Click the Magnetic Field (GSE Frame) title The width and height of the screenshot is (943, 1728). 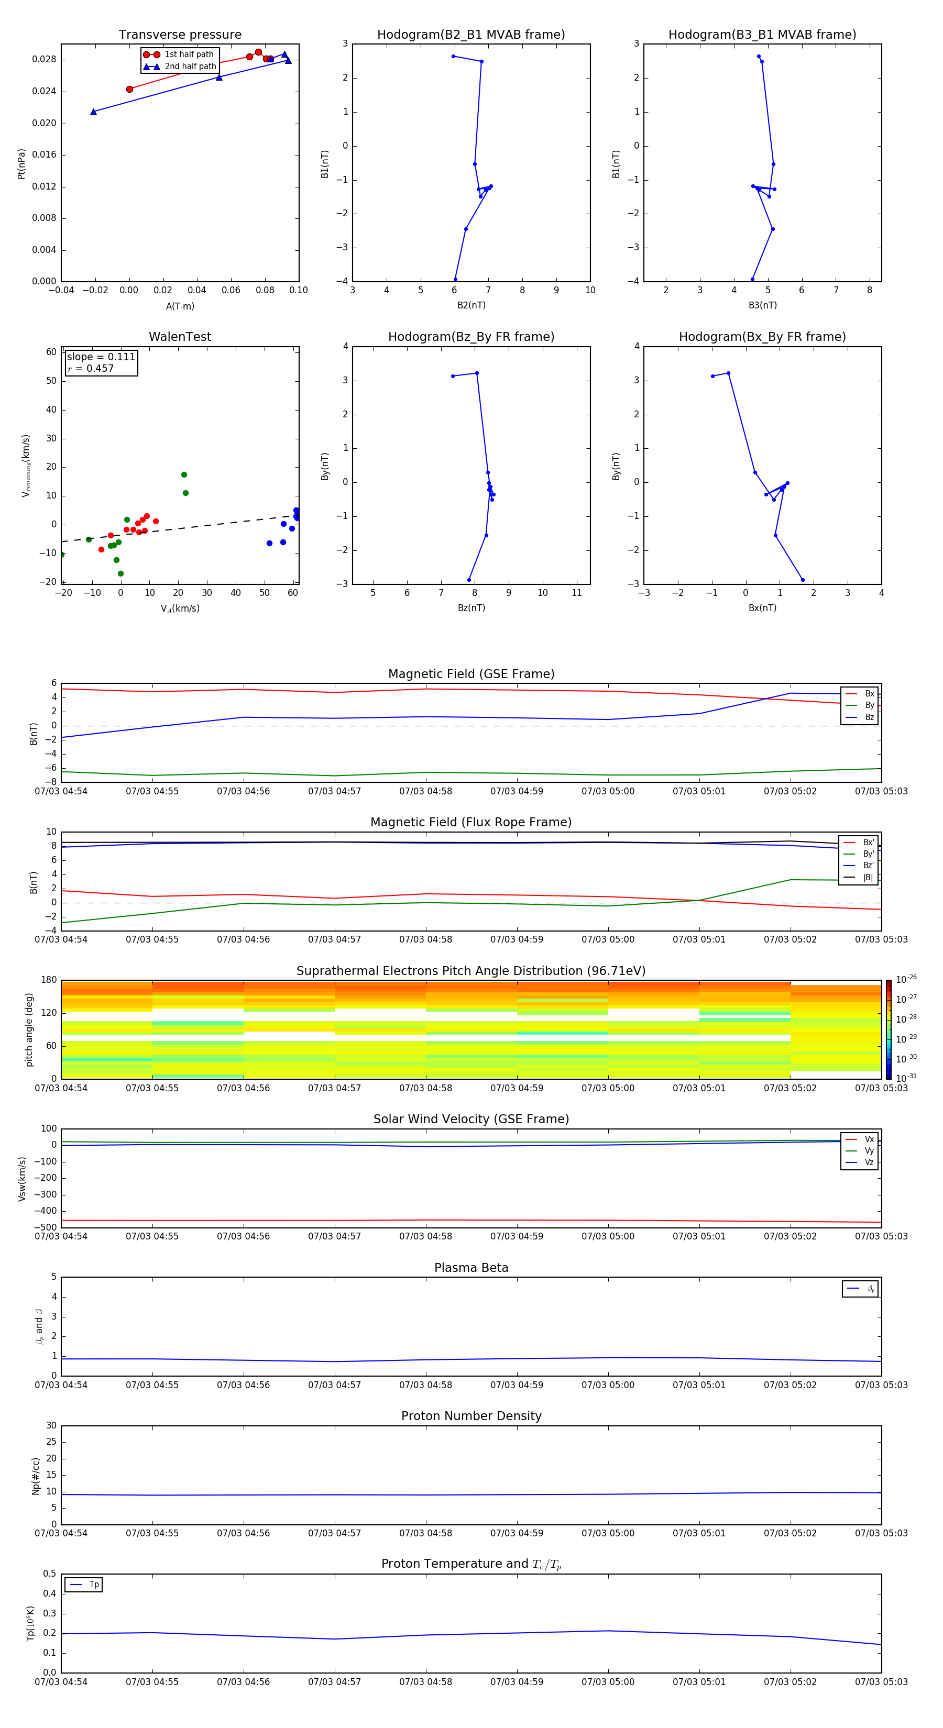pyautogui.click(x=470, y=674)
